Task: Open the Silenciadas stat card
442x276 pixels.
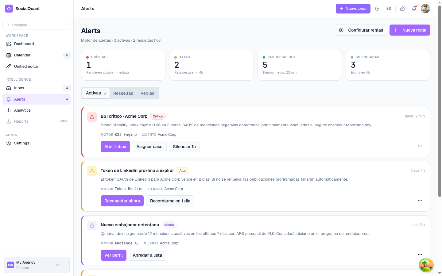Action: tap(388, 65)
